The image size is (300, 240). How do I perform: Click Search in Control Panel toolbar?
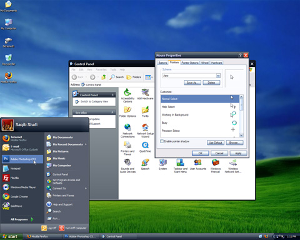pyautogui.click(x=117, y=77)
